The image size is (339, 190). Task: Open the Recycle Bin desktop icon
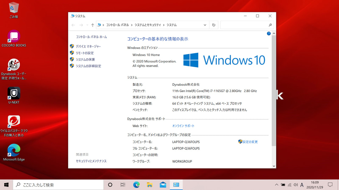pos(14,10)
